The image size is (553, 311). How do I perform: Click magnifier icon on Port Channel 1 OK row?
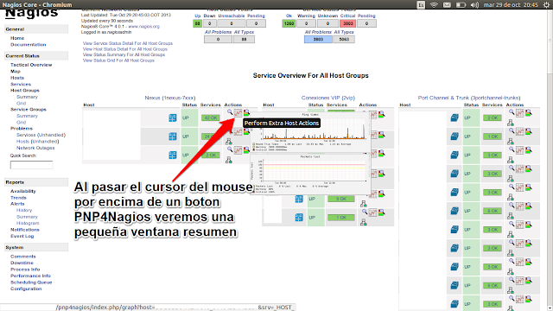pyautogui.click(x=512, y=130)
